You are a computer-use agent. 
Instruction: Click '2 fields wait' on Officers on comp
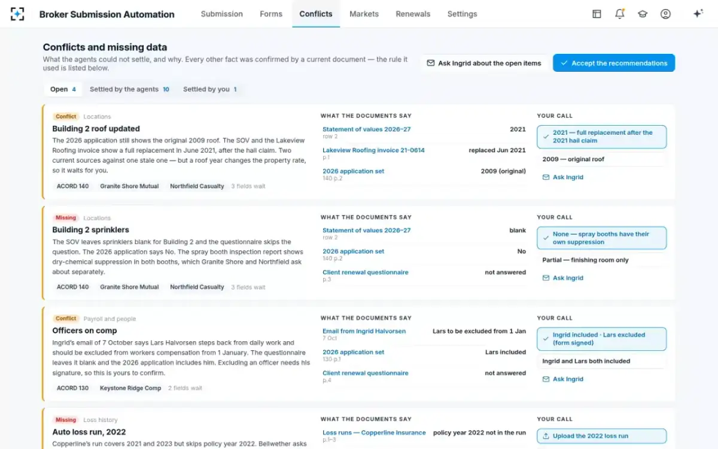pos(185,388)
